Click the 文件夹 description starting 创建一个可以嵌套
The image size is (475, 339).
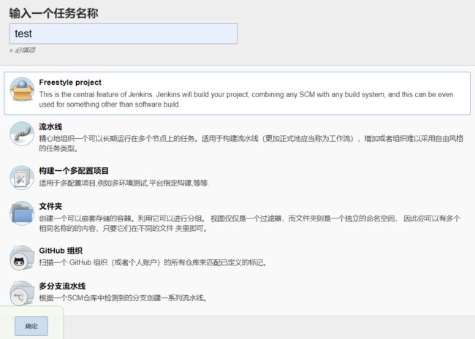[x=250, y=224]
